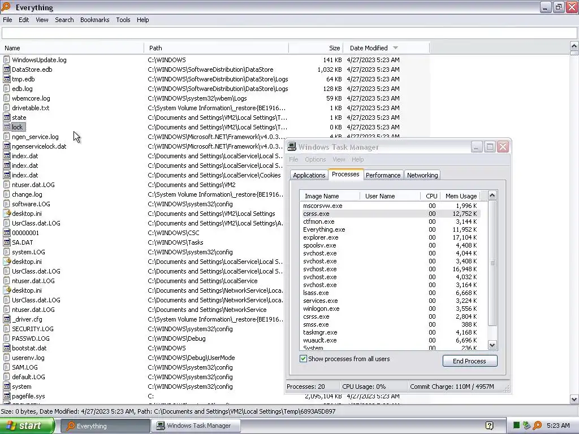Click the system.LOG file icon
This screenshot has width=579, height=434.
[x=6, y=251]
